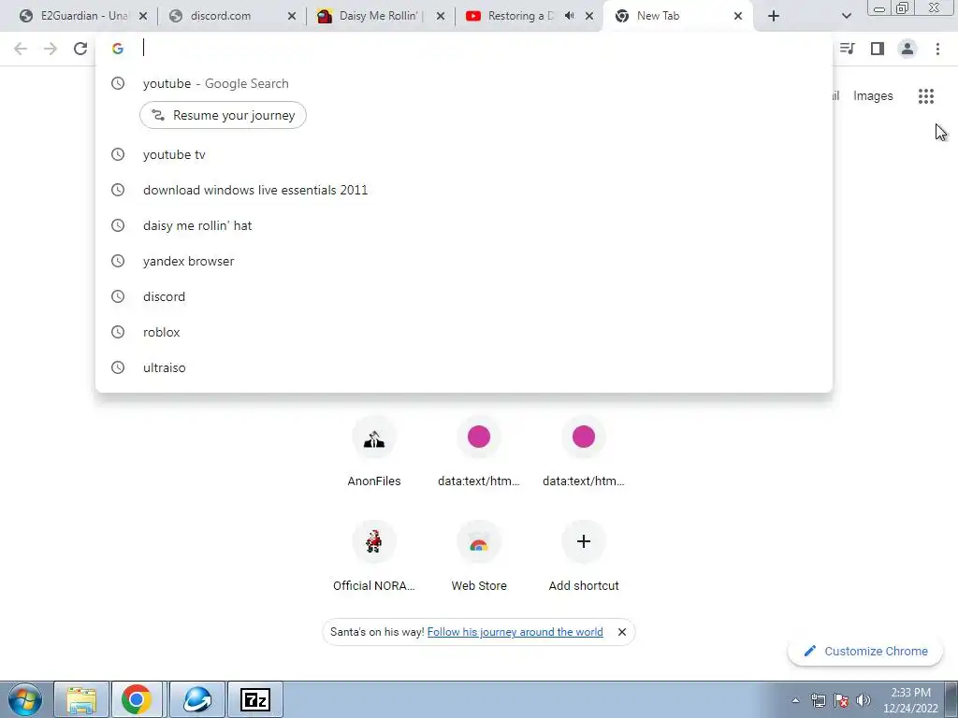Open Chrome's three-dot menu
The height and width of the screenshot is (718, 958).
click(x=937, y=49)
